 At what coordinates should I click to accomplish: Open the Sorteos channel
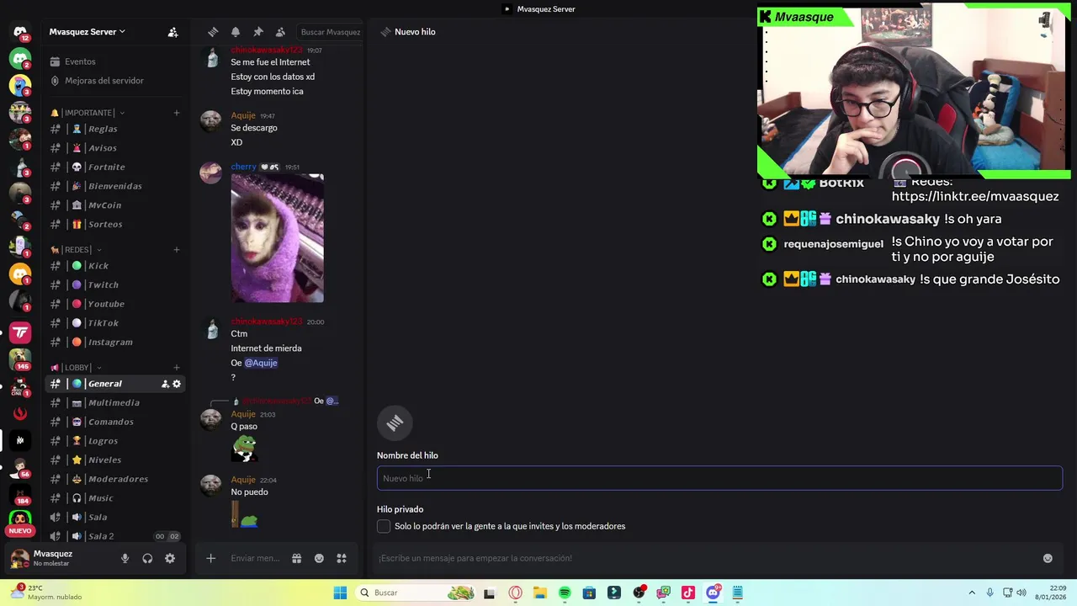point(115,225)
